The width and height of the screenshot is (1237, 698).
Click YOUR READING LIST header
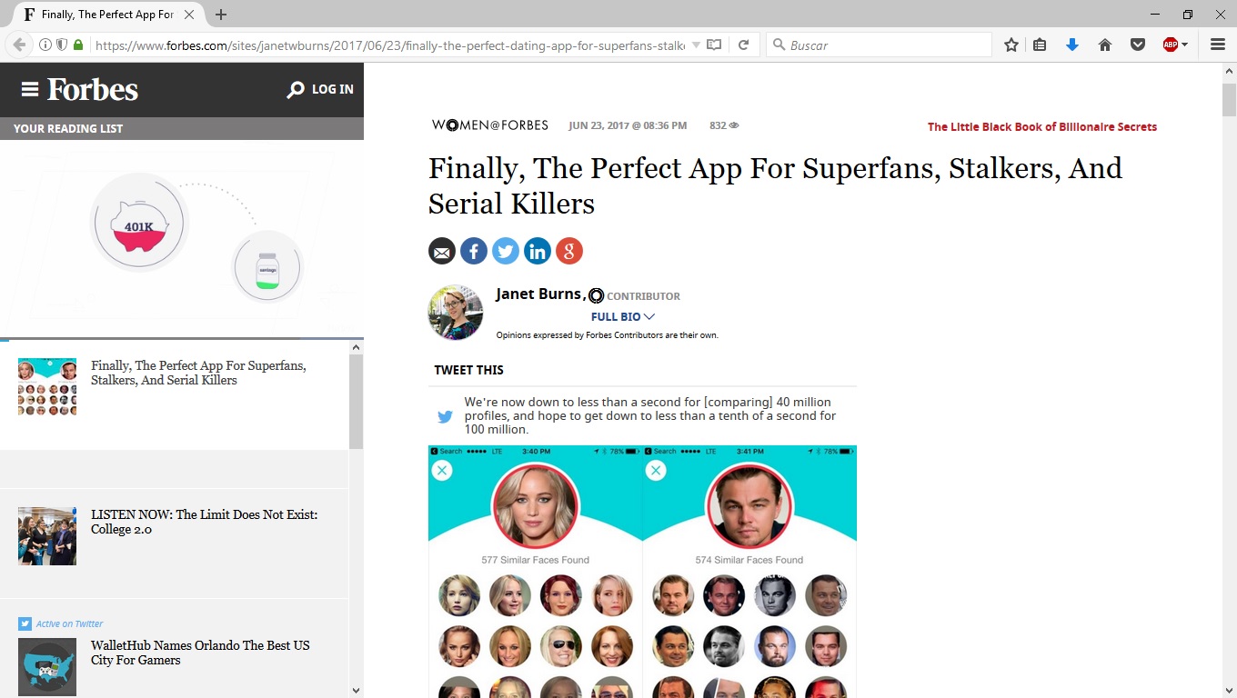coord(68,128)
